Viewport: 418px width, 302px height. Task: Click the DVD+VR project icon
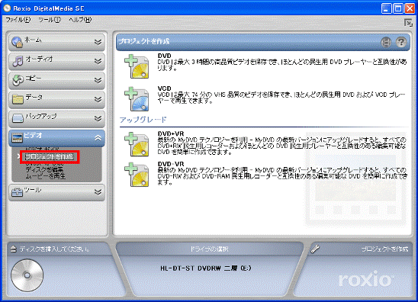pos(137,144)
